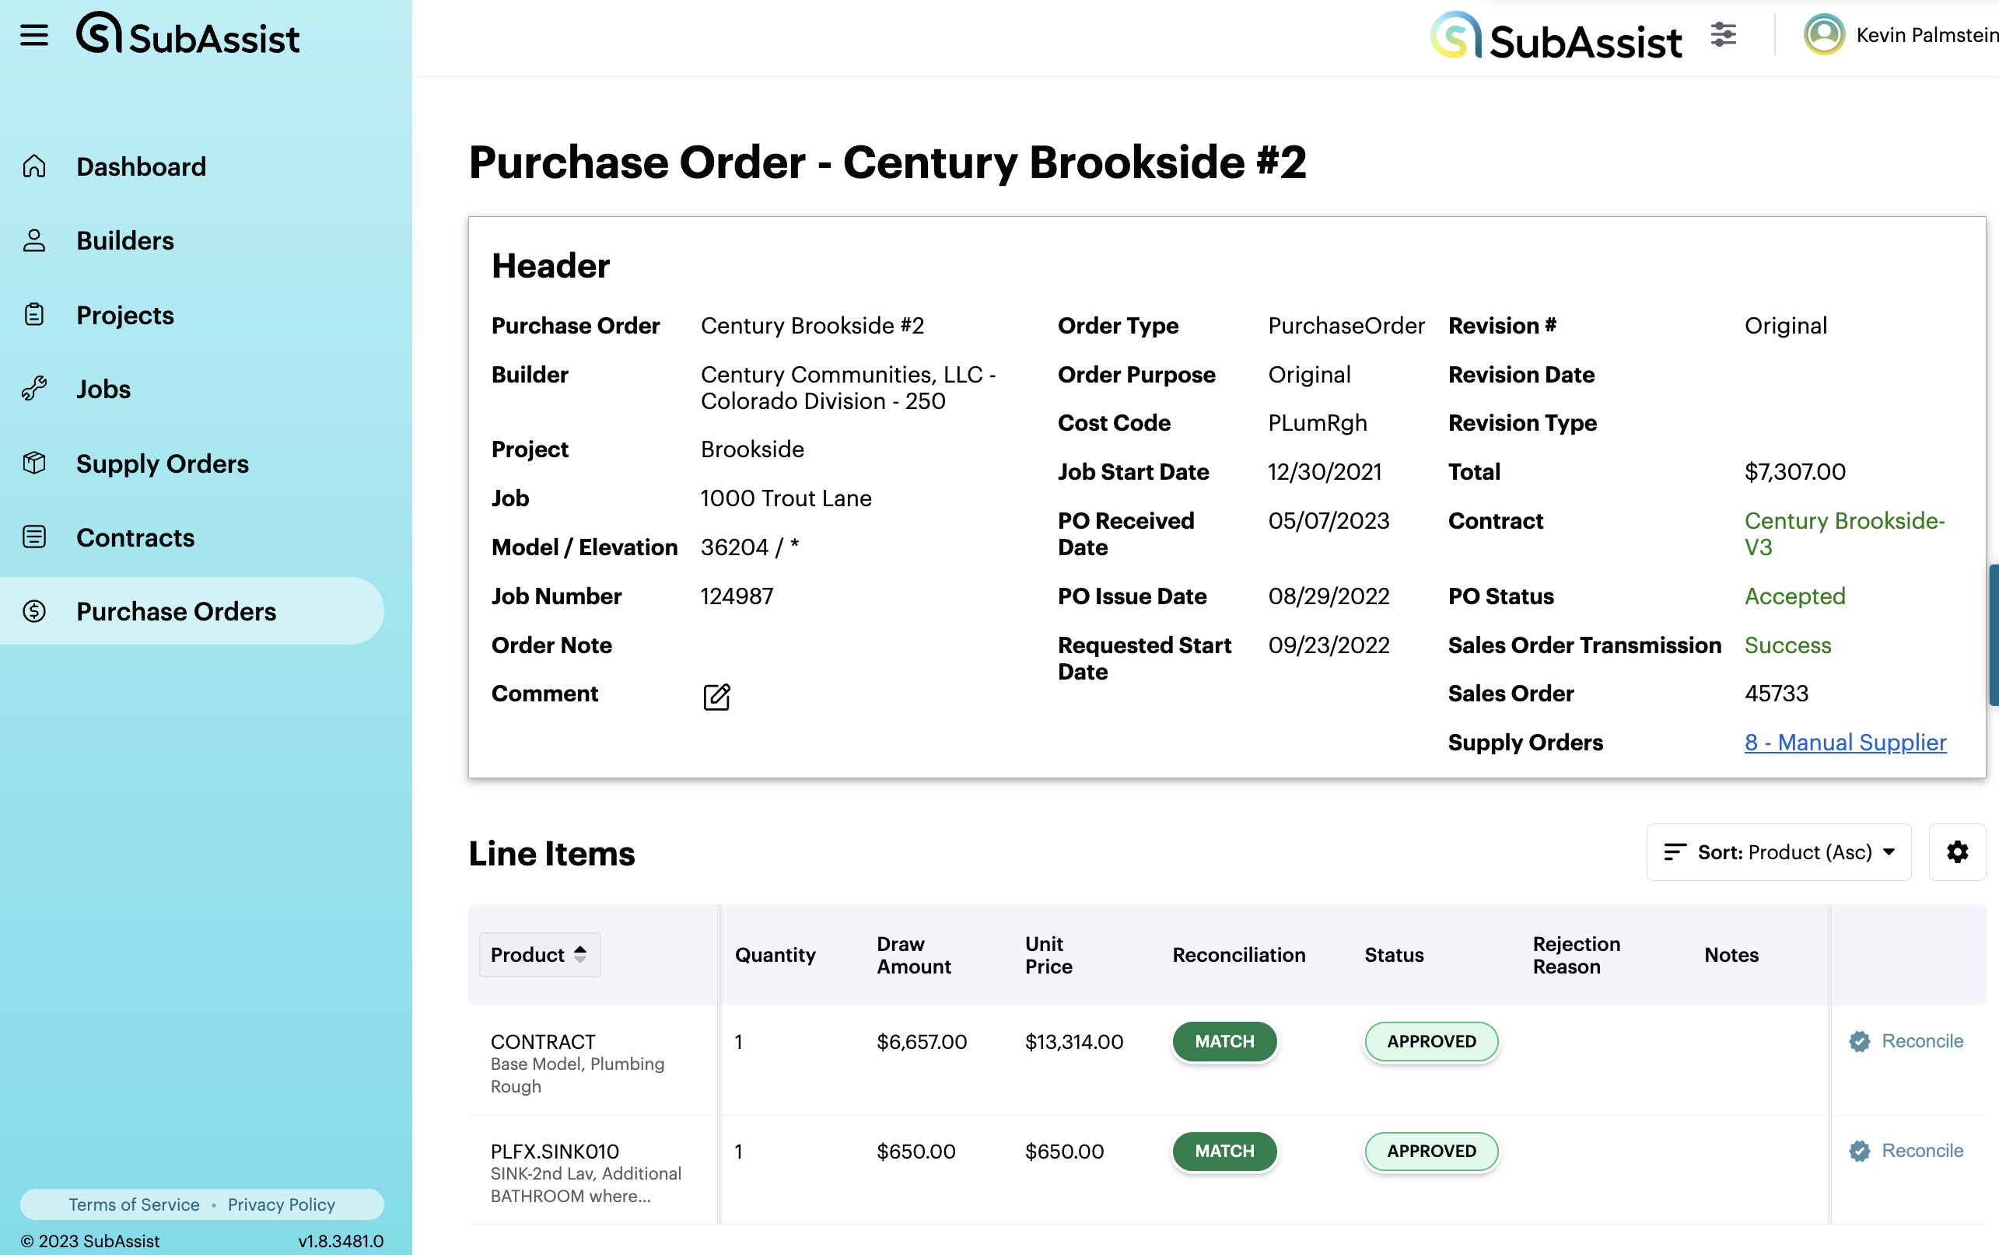Image resolution: width=1999 pixels, height=1255 pixels.
Task: Select Purchase Orders in sidebar
Action: [176, 611]
